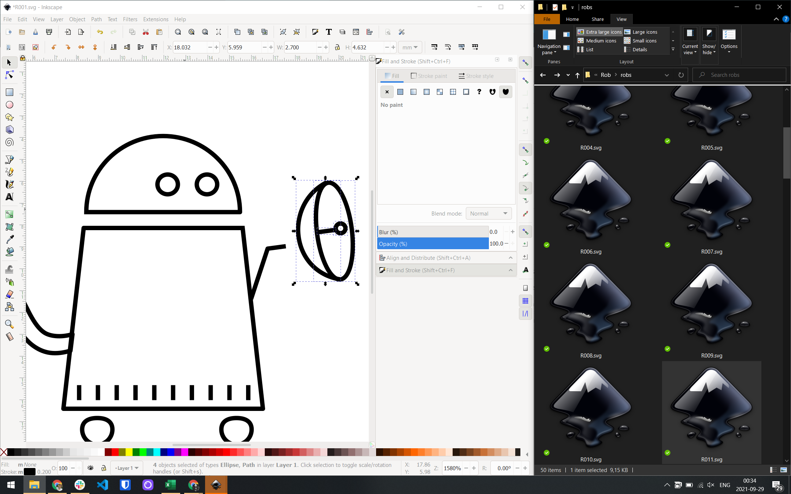The width and height of the screenshot is (791, 494).
Task: Select the Text tool in toolbox
Action: tap(10, 197)
